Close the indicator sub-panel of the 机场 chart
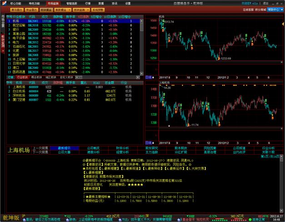The image size is (285, 222). click(281, 62)
